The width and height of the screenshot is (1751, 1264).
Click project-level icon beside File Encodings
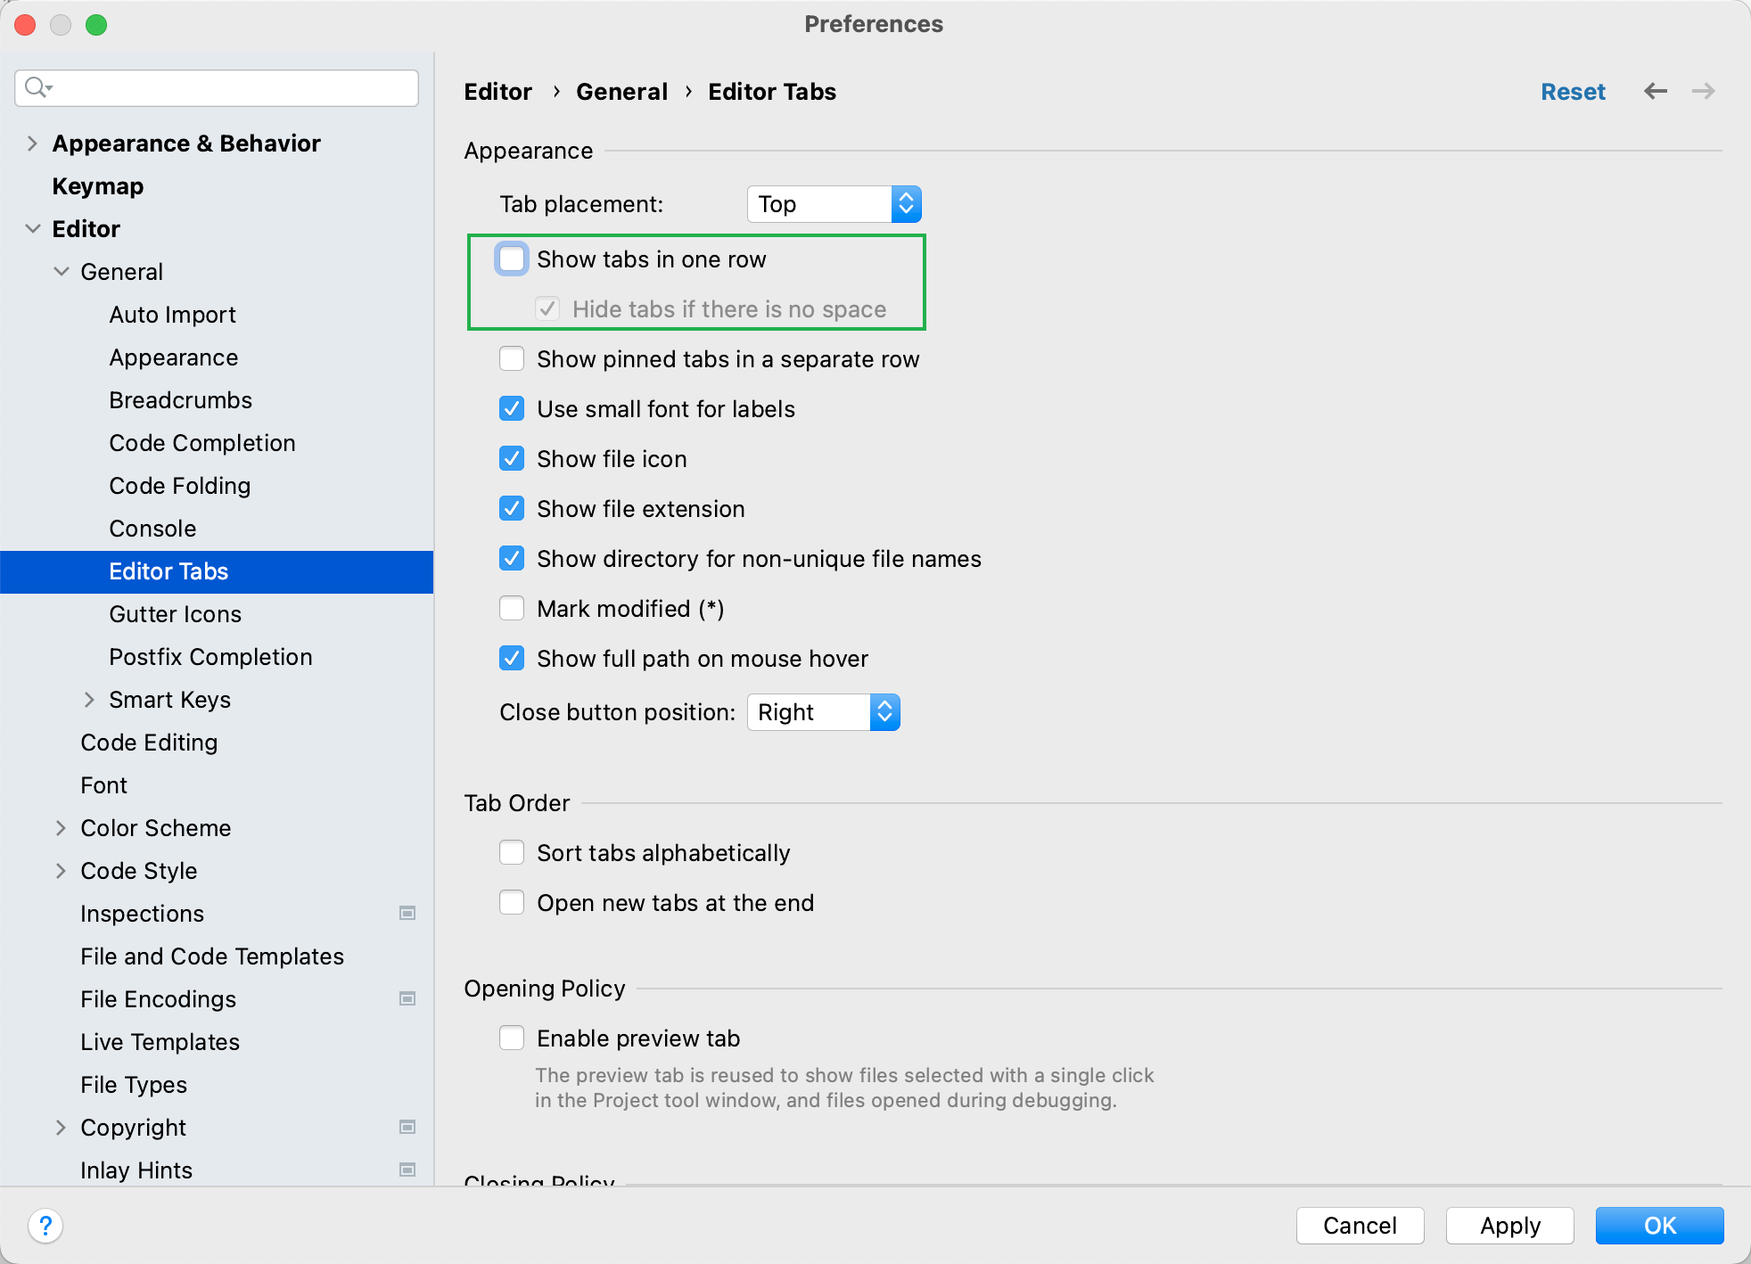tap(407, 998)
